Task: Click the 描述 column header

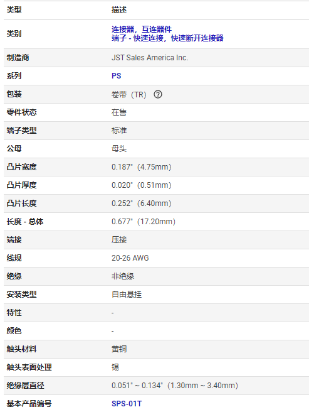Action: [x=119, y=10]
